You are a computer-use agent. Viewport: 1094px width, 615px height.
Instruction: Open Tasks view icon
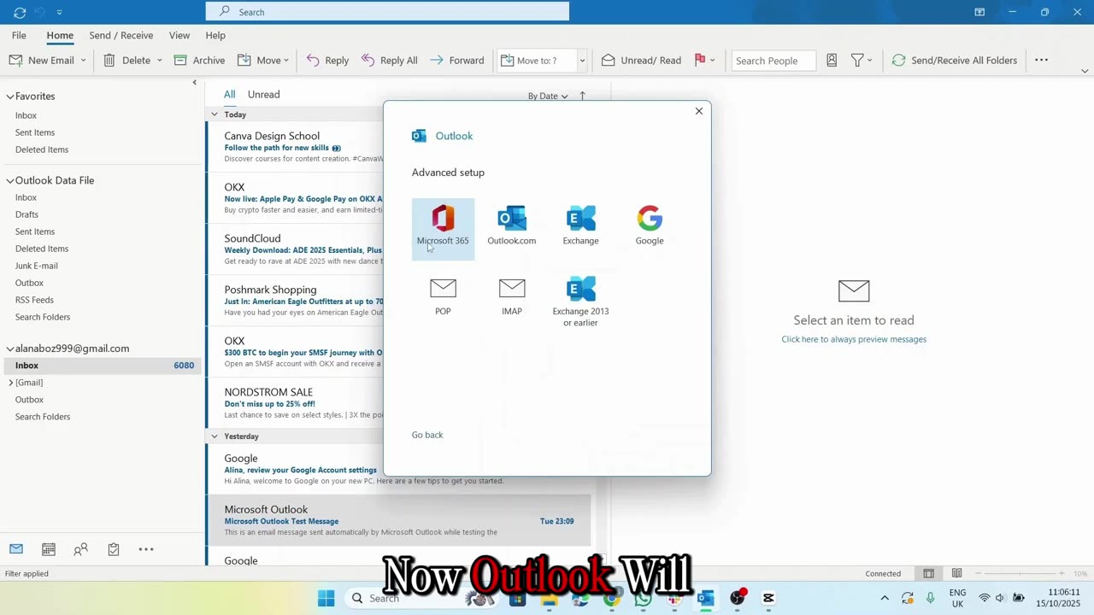coord(114,549)
